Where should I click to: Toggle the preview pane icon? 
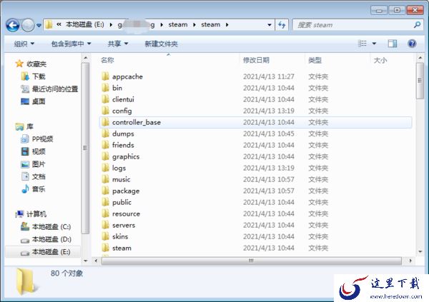coord(393,44)
